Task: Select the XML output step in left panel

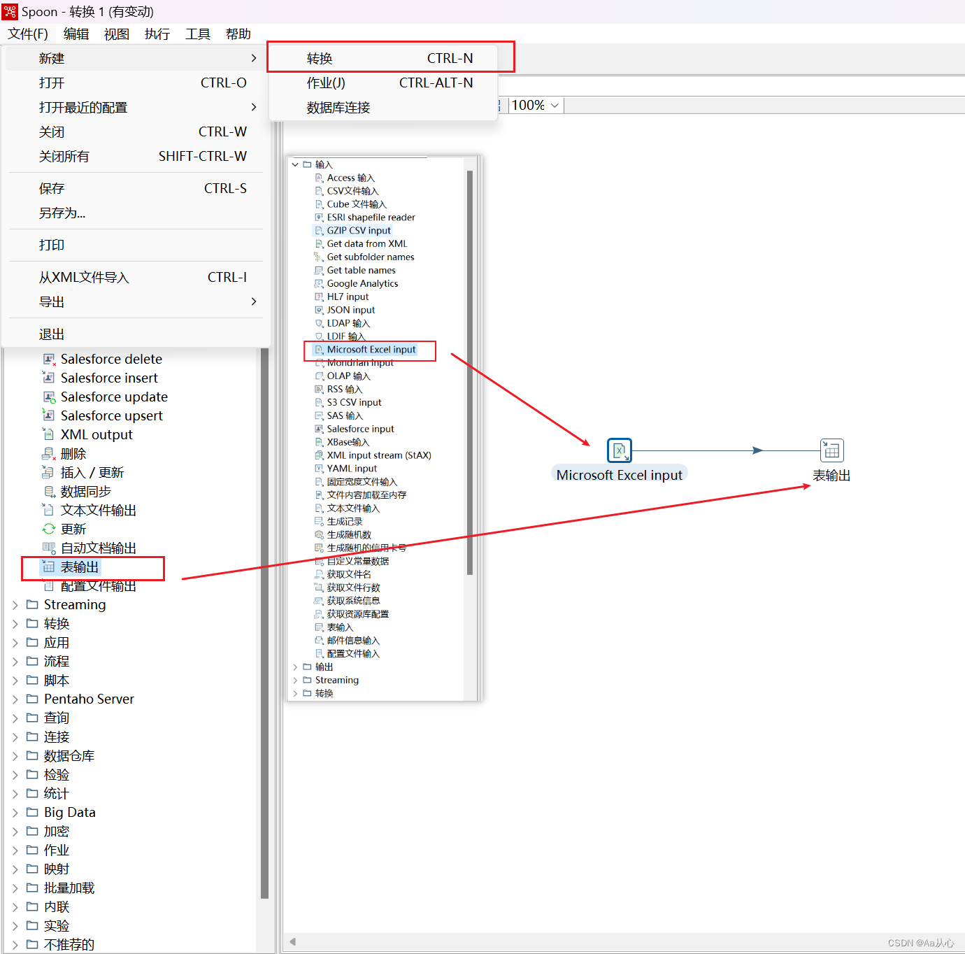Action: [x=95, y=434]
